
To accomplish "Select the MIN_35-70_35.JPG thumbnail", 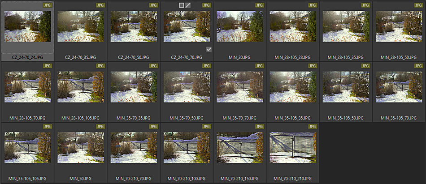I will pyautogui.click(x=134, y=87).
